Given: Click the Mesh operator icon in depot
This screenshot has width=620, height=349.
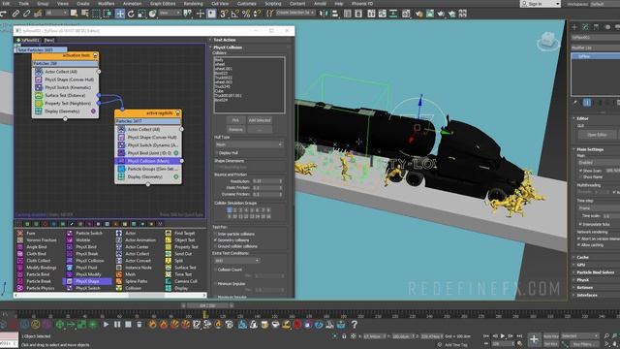Looking at the screenshot, I should pyautogui.click(x=119, y=274).
